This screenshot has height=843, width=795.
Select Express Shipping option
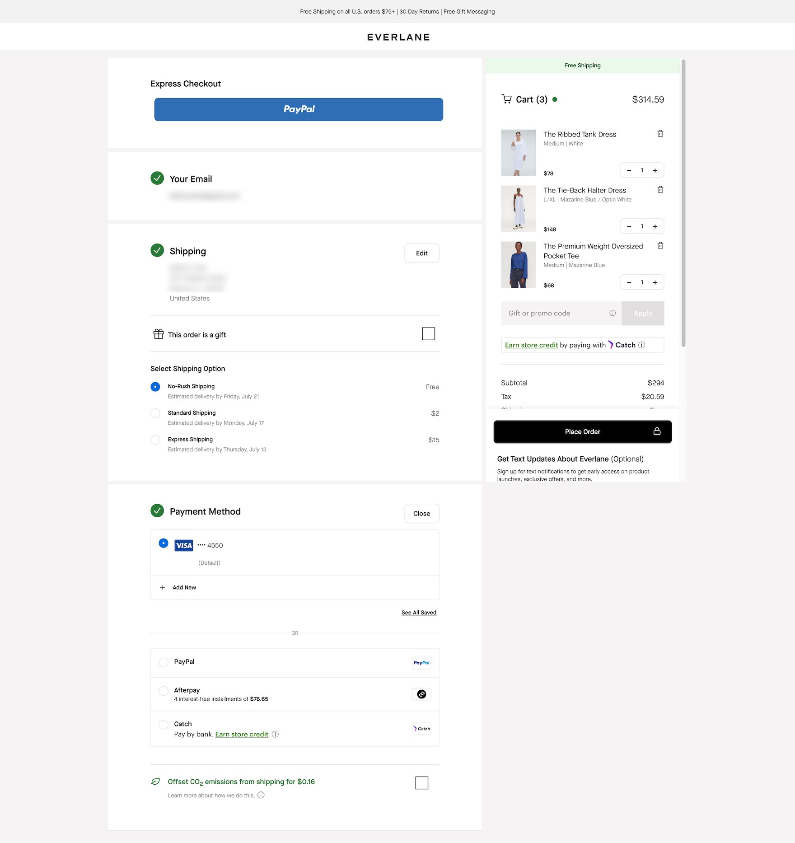point(155,440)
